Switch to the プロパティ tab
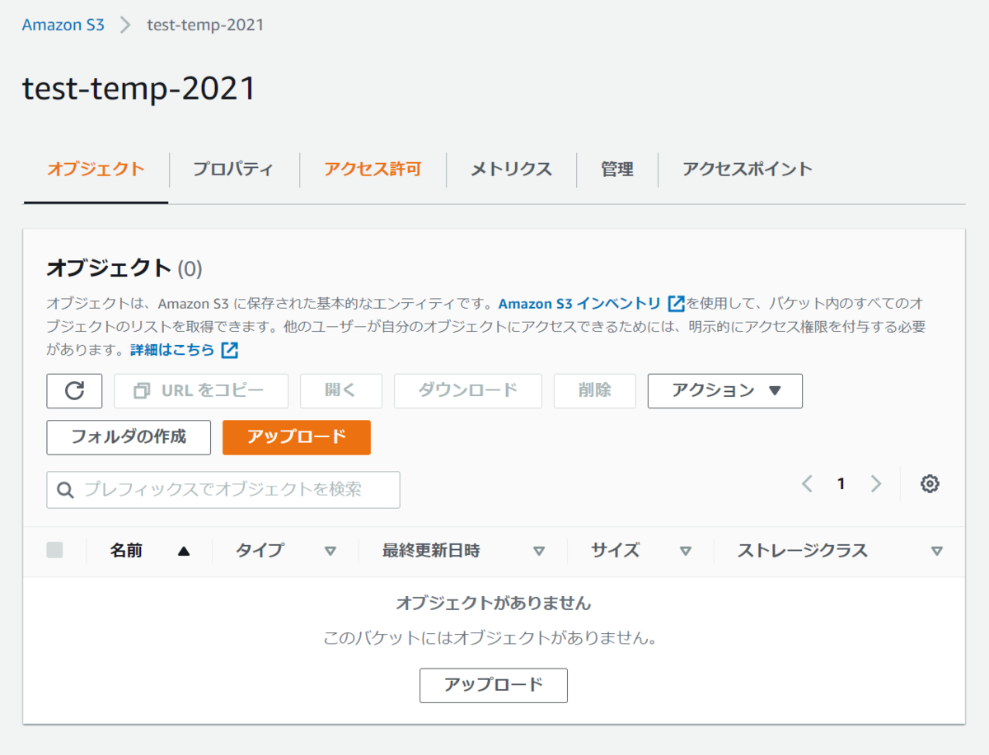Screen dimensions: 989x755 click(233, 170)
